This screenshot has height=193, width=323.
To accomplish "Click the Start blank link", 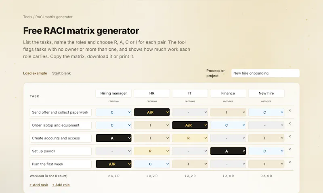I will point(61,73).
